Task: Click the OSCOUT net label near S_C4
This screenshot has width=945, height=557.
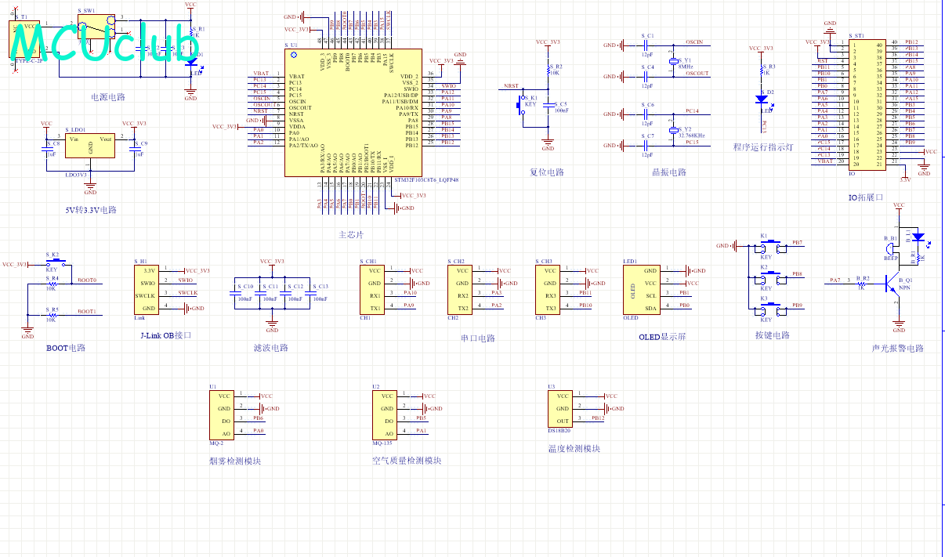Action: tap(697, 74)
